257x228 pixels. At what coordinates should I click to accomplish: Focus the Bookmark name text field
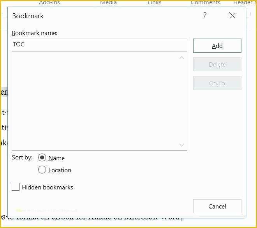pyautogui.click(x=99, y=45)
